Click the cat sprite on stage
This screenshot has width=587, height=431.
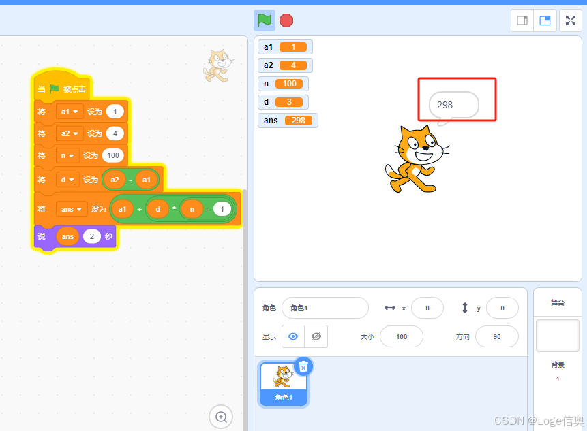tap(417, 159)
